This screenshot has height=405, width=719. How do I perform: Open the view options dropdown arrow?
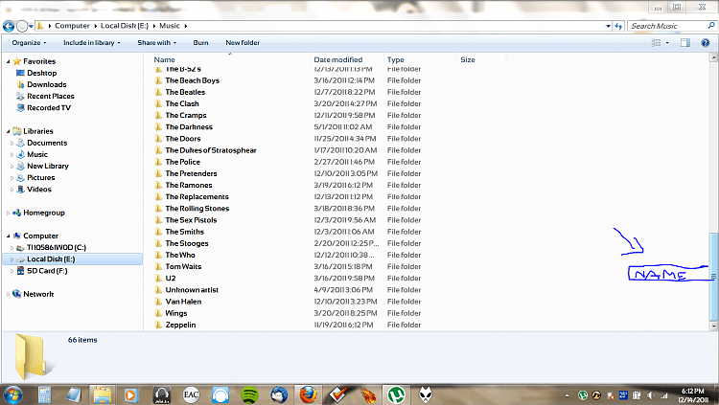click(x=667, y=43)
